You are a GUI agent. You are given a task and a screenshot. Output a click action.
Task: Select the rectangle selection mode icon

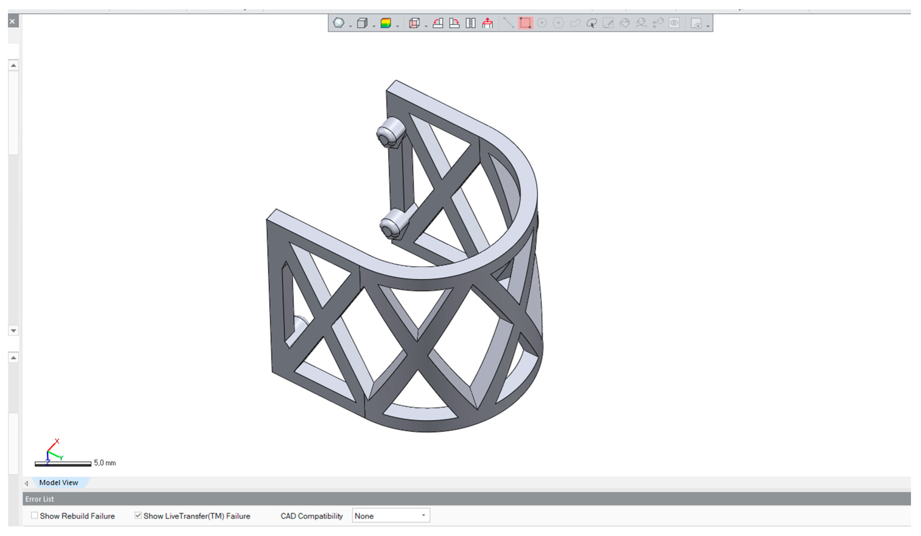[525, 23]
